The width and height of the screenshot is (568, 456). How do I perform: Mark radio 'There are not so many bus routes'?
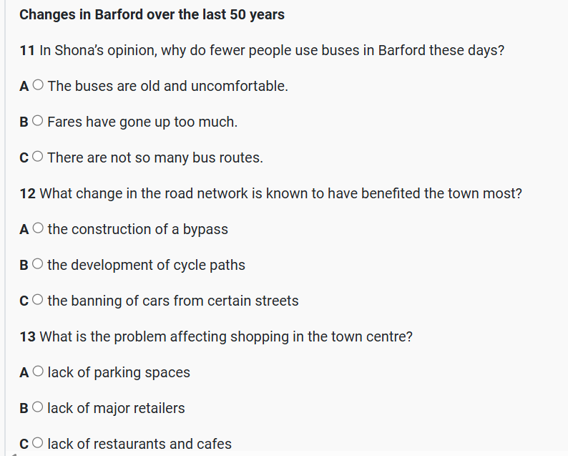point(38,157)
